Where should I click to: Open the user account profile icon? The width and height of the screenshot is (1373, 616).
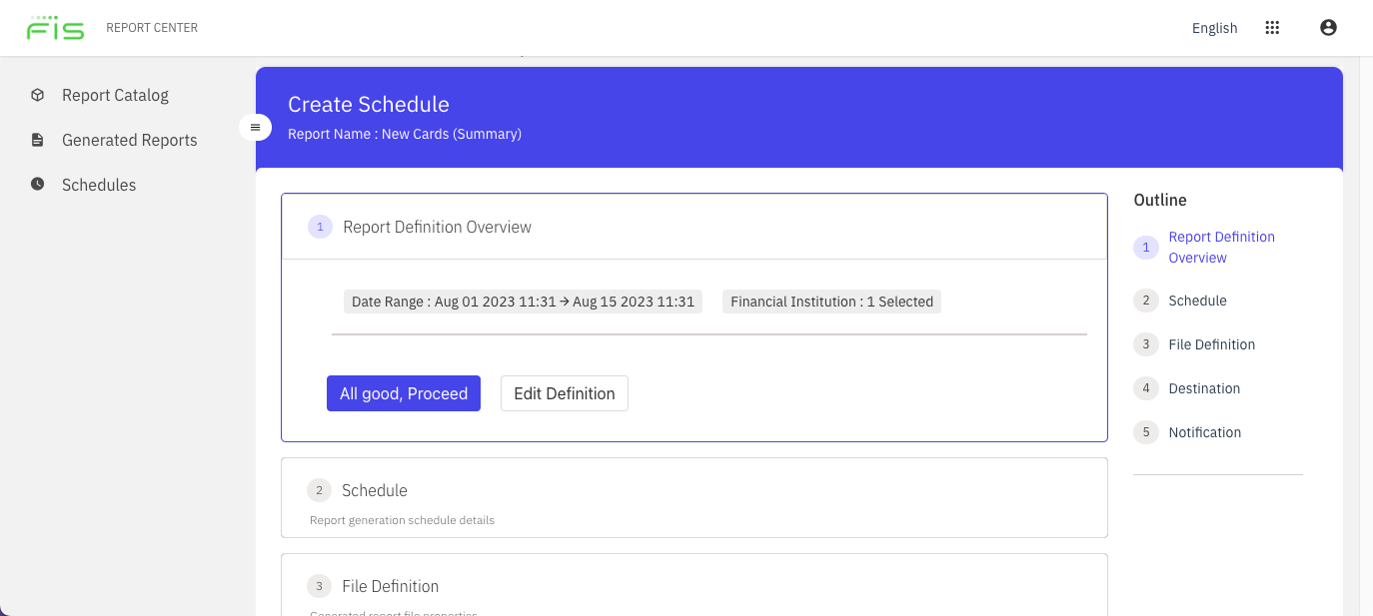[1328, 27]
